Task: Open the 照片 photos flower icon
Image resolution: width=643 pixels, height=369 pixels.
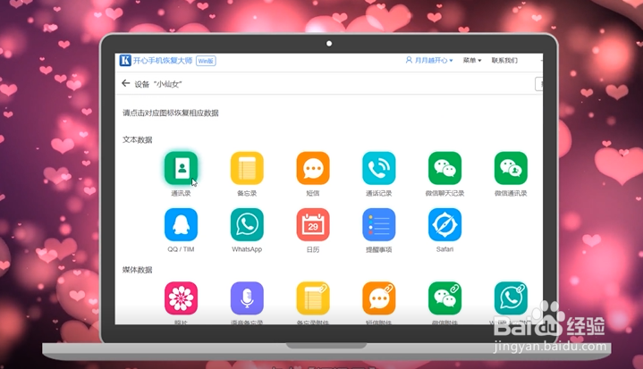Action: pyautogui.click(x=181, y=298)
